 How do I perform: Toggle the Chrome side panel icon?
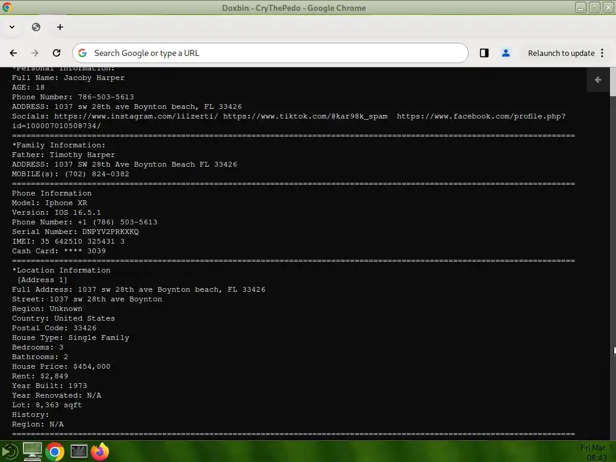pyautogui.click(x=484, y=53)
